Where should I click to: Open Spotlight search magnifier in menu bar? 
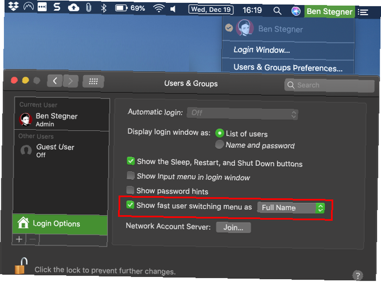pyautogui.click(x=277, y=10)
